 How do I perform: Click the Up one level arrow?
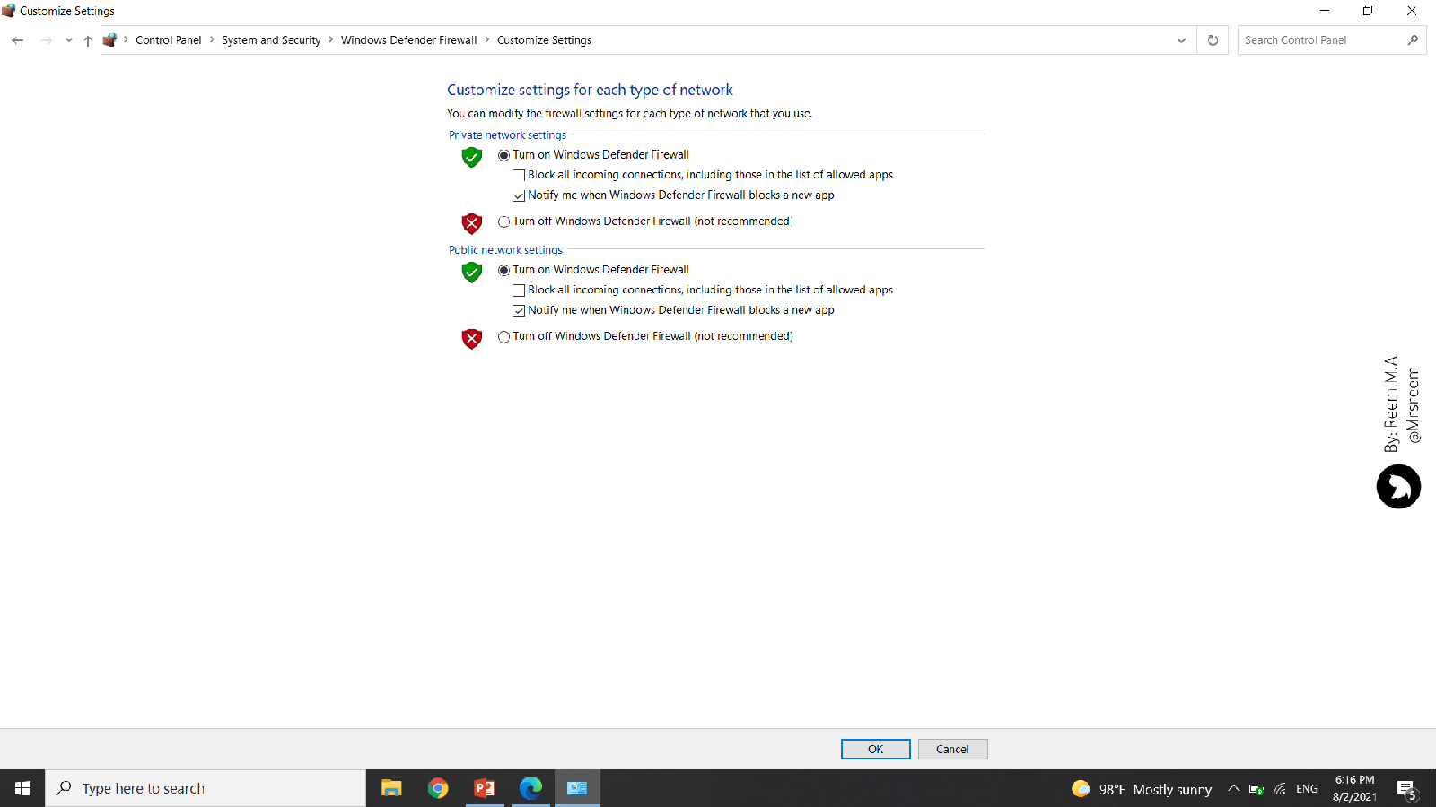click(88, 40)
